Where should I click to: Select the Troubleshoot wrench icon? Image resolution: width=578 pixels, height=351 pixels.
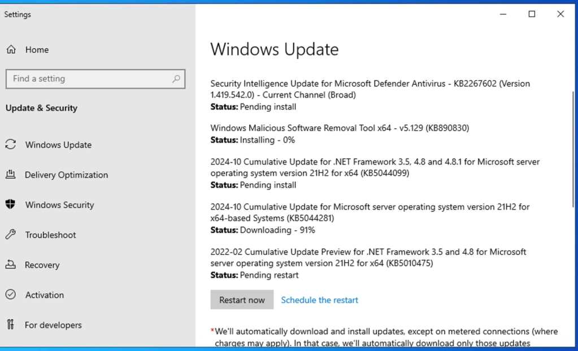10,235
